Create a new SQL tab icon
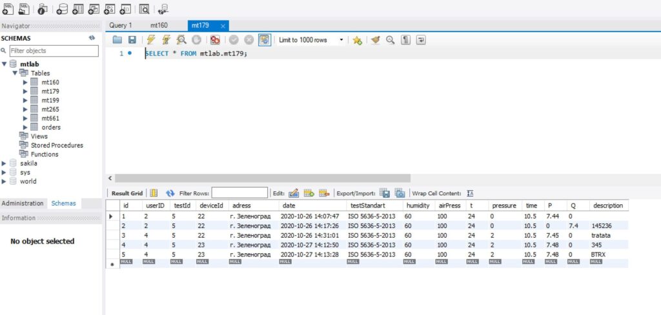The image size is (661, 315). click(8, 8)
